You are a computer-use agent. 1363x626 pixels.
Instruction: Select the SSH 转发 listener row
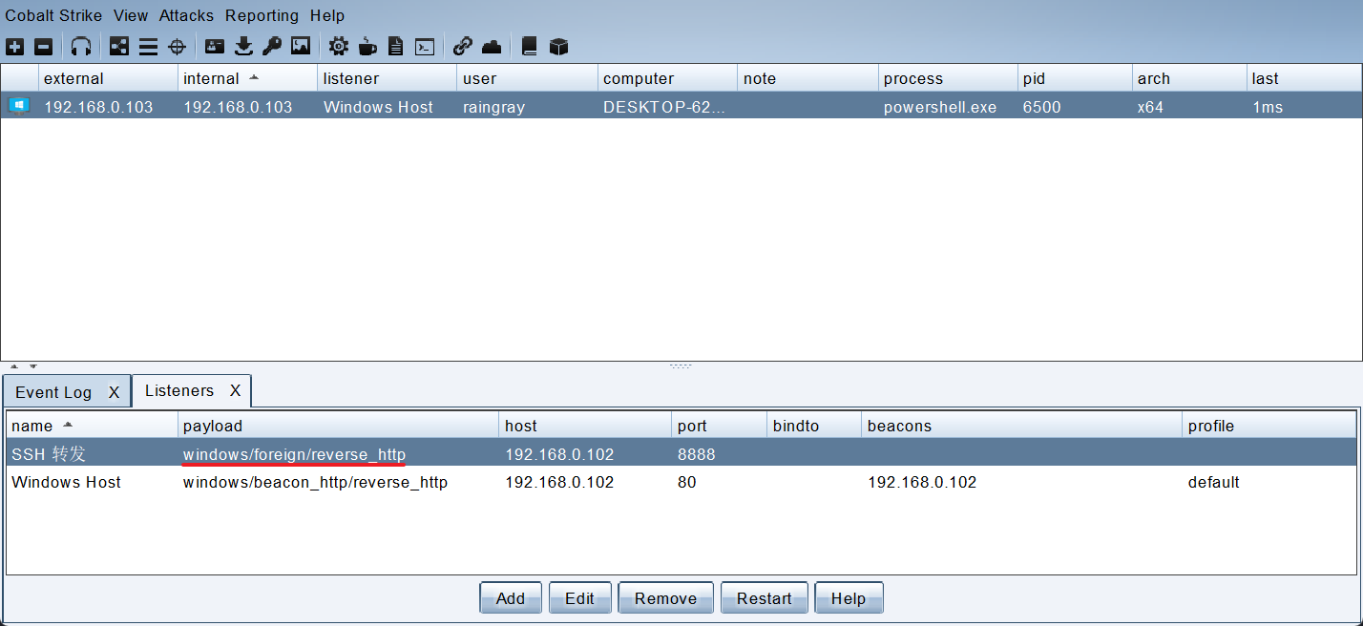coord(681,454)
